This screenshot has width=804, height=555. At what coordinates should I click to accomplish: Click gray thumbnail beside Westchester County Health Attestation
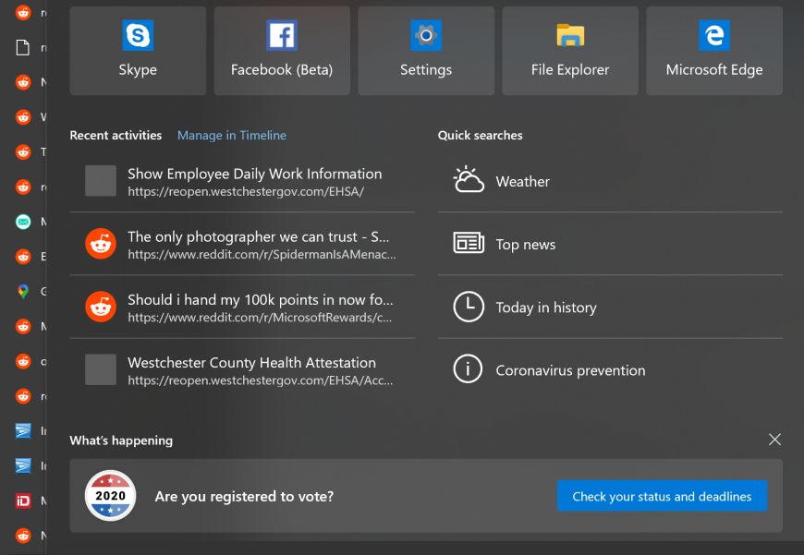(x=101, y=369)
